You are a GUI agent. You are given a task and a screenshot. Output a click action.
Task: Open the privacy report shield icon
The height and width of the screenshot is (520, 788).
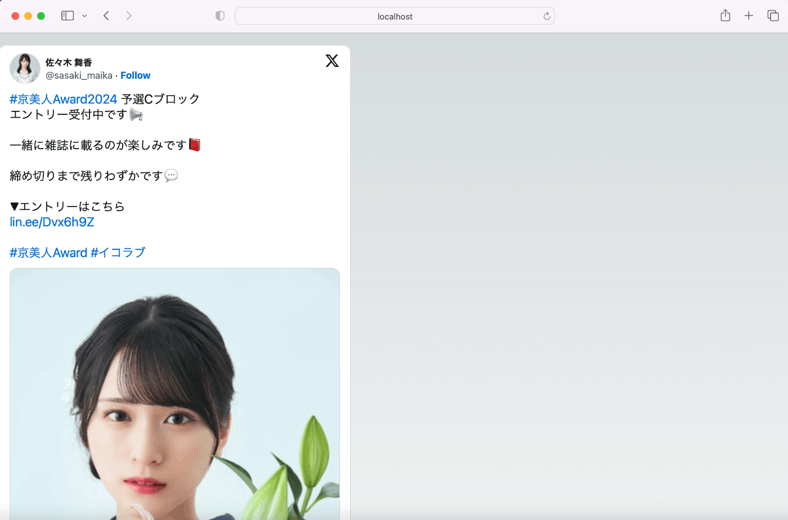click(220, 16)
